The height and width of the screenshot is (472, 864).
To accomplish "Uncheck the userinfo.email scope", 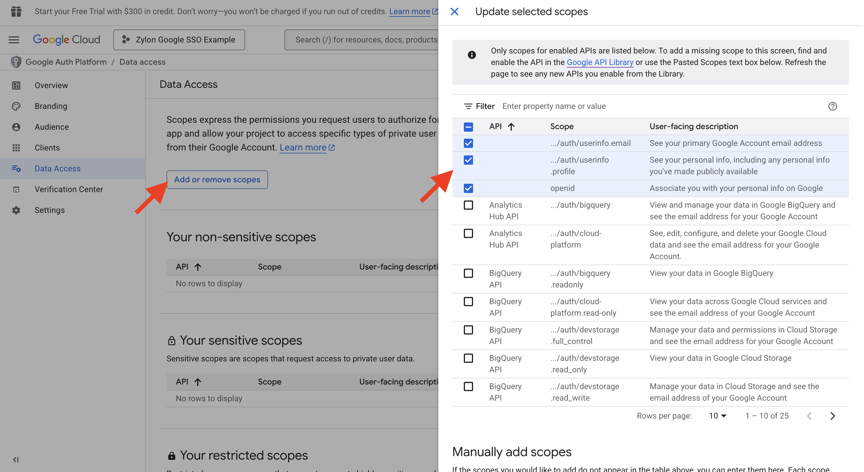I will tap(468, 143).
